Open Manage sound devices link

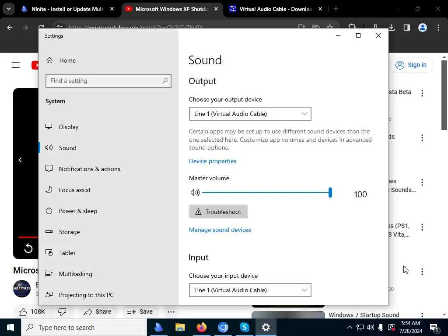tap(220, 230)
